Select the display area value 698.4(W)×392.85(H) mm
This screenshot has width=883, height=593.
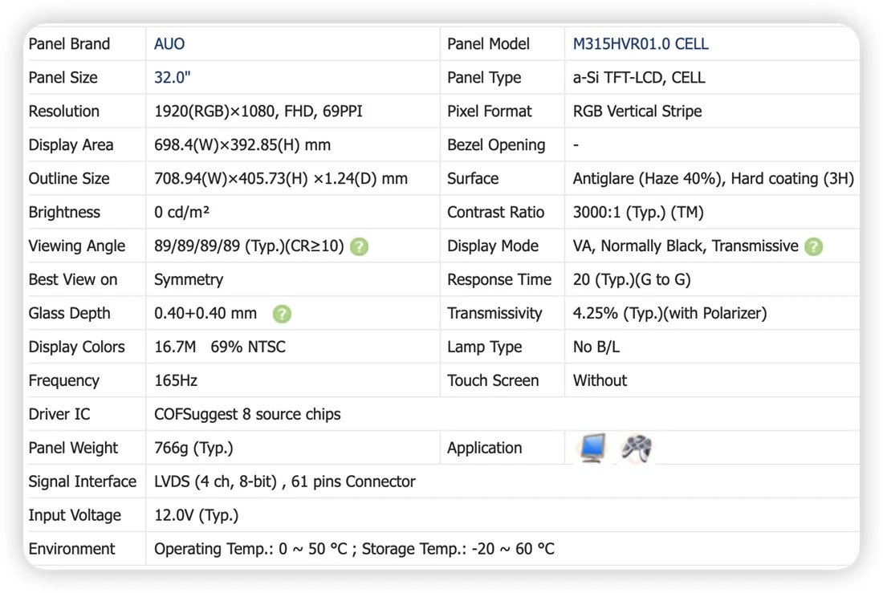[242, 145]
